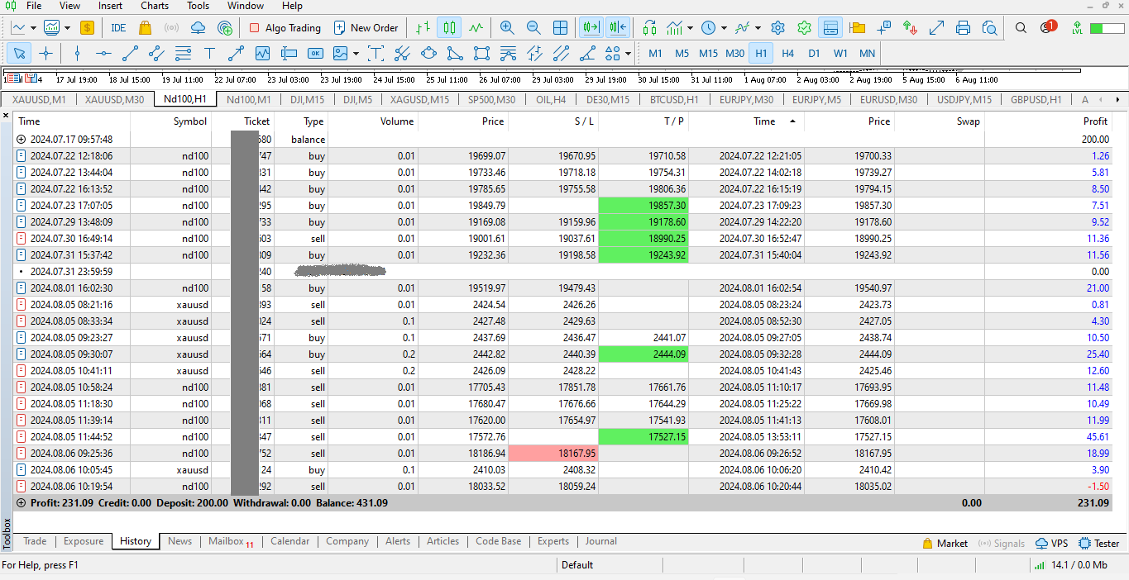Toggle fullscreen diagonal arrows icon
This screenshot has width=1129, height=580.
[936, 27]
